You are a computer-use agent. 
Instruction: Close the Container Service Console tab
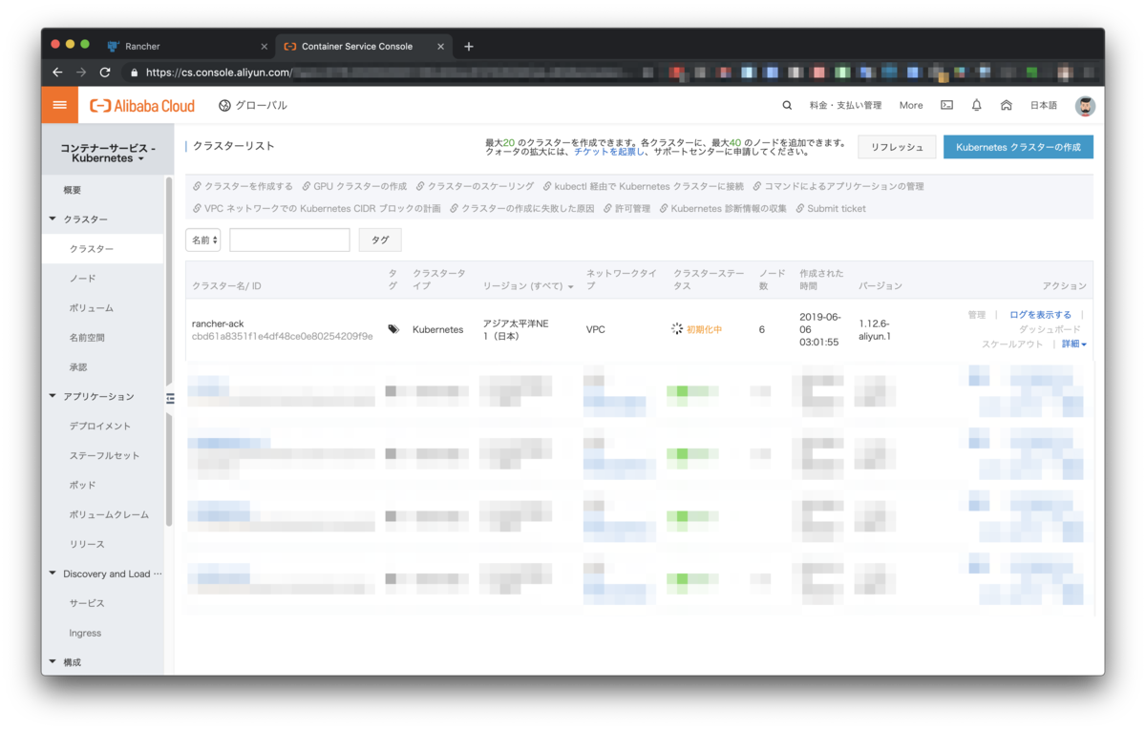pos(440,47)
